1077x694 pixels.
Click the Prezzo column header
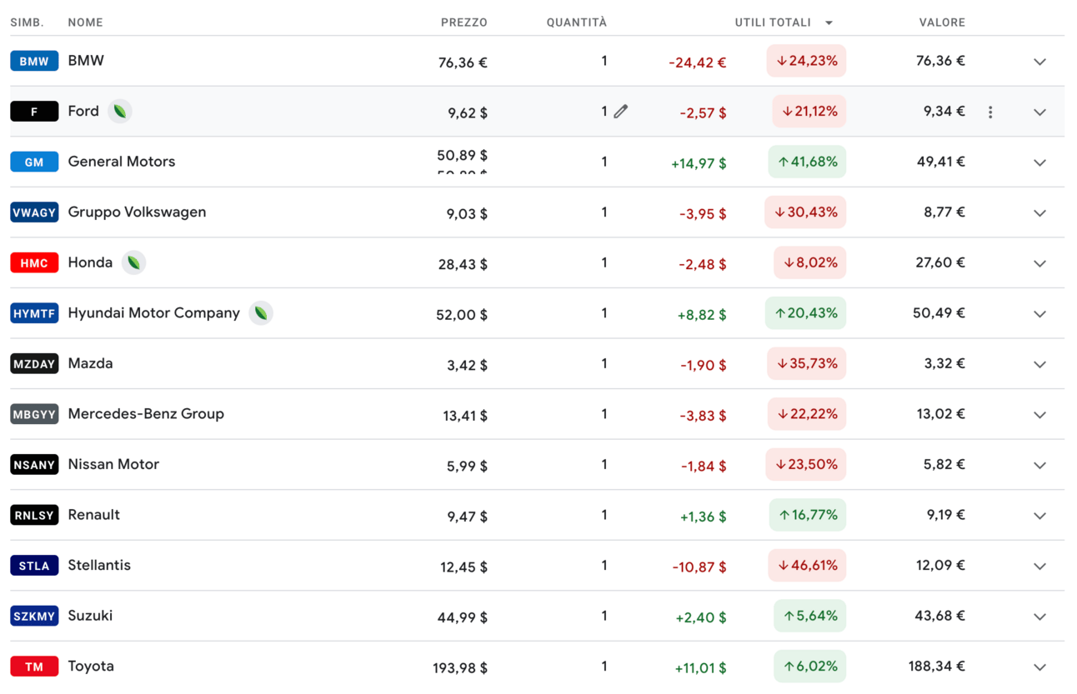pos(463,22)
